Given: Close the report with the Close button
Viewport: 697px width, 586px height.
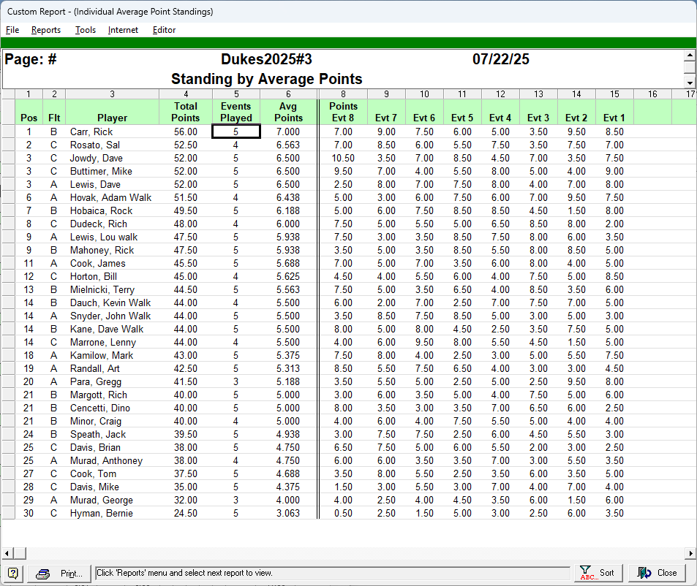Looking at the screenshot, I should pos(658,573).
